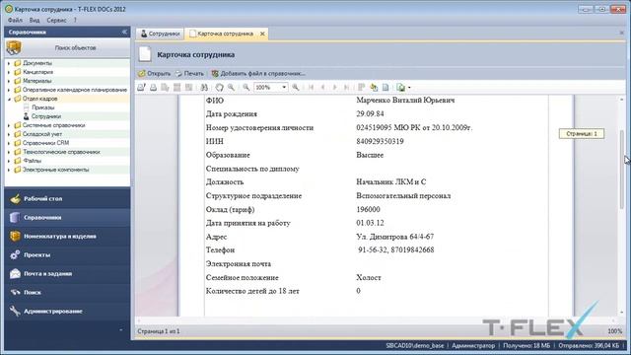Switch to Сотрудники tab
Image resolution: width=631 pixels, height=355 pixels.
click(160, 34)
